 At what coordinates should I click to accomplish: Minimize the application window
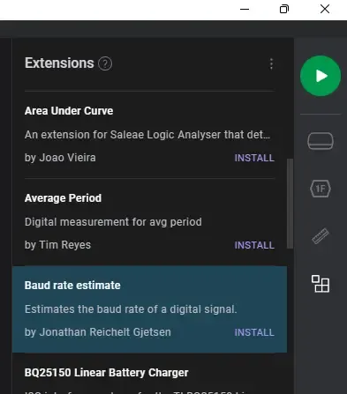click(245, 9)
